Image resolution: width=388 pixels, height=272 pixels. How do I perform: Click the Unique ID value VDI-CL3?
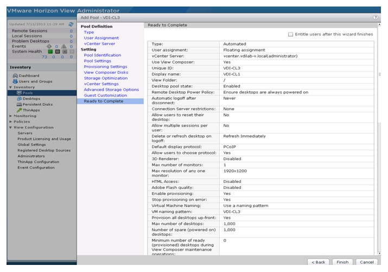coord(232,68)
